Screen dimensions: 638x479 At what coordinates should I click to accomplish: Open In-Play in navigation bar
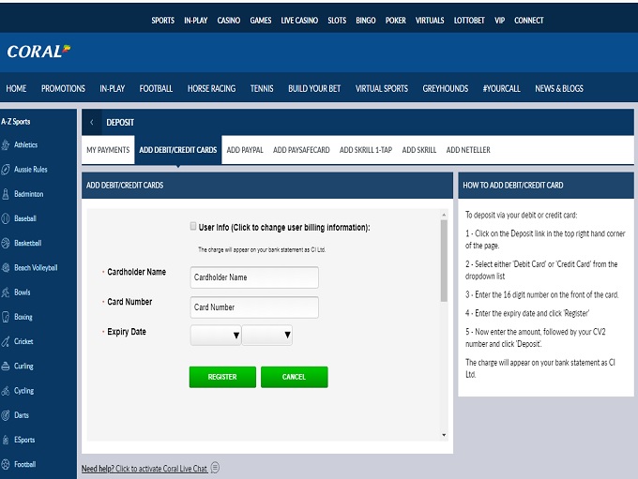click(x=113, y=89)
